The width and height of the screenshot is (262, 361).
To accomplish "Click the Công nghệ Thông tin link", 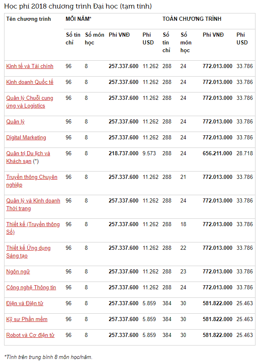I will pos(31,288).
